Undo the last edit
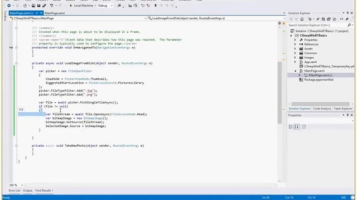Image resolution: width=357 pixels, height=200 pixels. (51, 6)
